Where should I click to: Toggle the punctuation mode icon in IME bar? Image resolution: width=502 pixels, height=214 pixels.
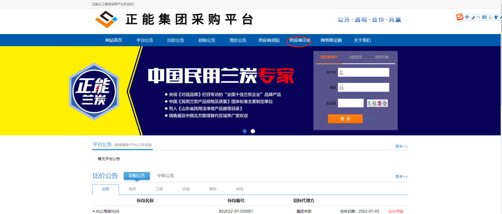point(478,17)
